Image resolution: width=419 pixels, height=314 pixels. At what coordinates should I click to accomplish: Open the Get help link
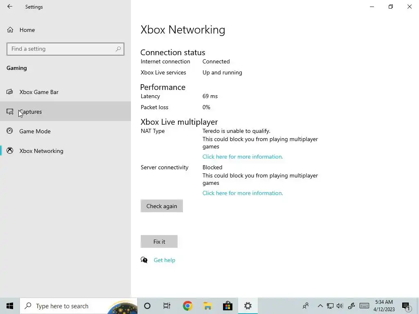(x=164, y=260)
